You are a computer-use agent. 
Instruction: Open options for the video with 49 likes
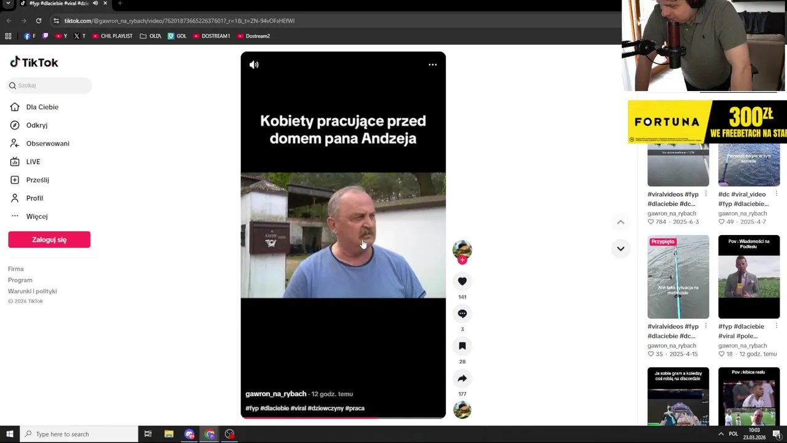(x=777, y=194)
